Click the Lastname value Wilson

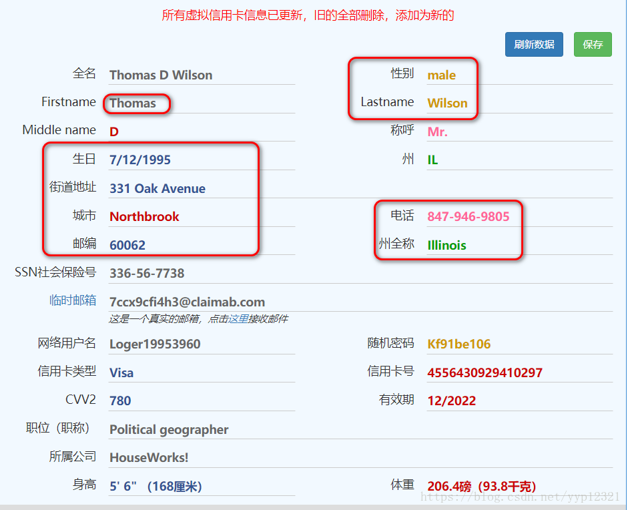[447, 103]
